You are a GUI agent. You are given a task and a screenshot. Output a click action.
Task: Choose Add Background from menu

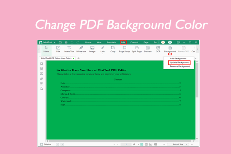tap(178, 59)
